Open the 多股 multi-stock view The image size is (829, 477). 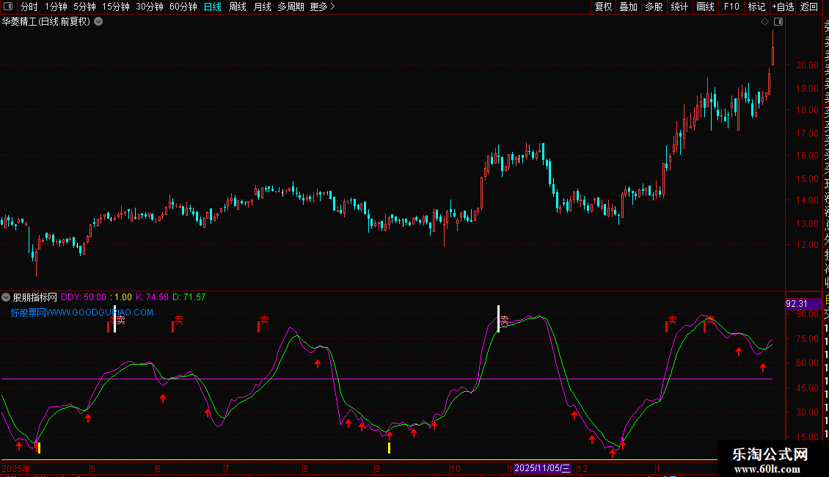[x=654, y=7]
